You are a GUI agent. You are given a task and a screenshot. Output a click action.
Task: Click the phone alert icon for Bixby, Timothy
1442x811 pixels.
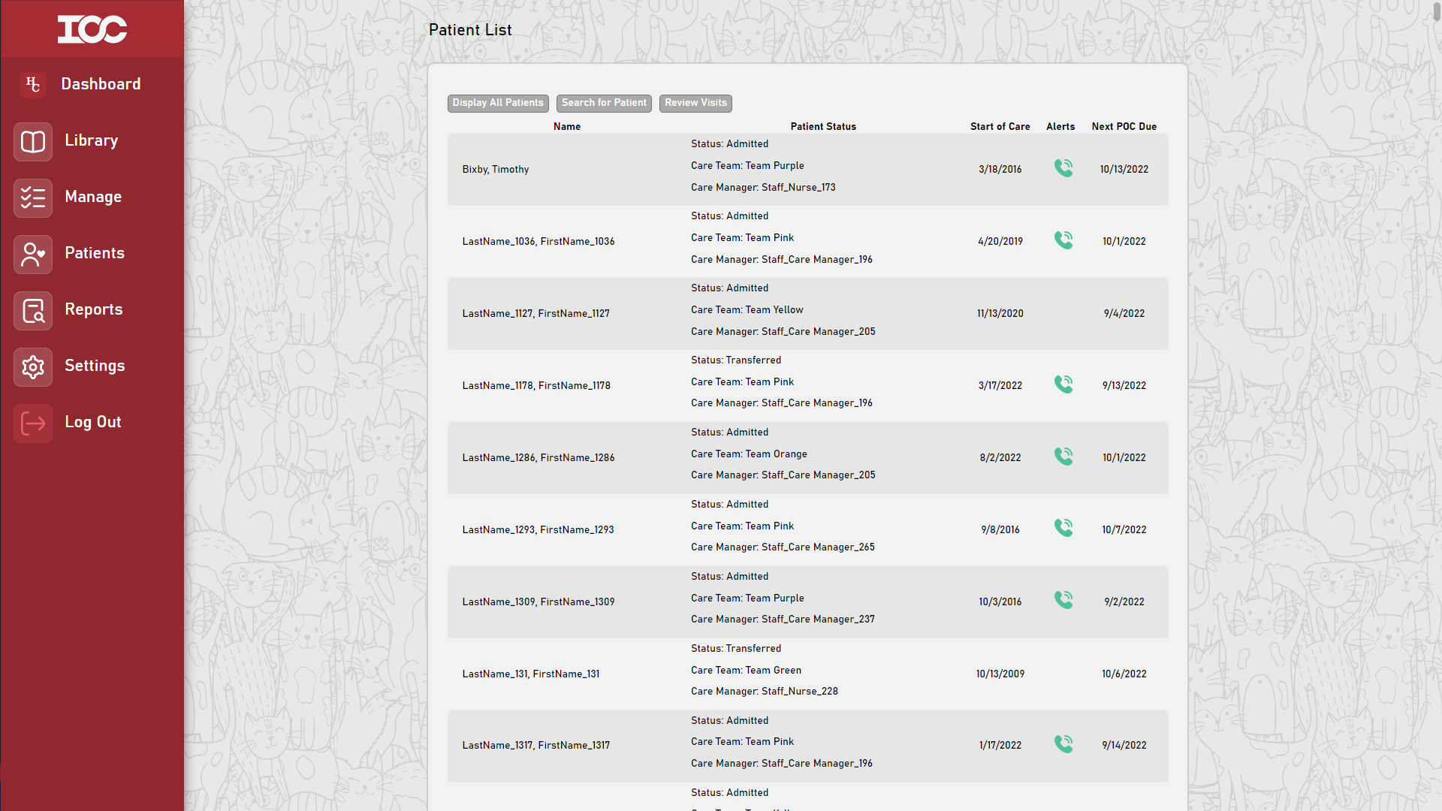(1063, 167)
